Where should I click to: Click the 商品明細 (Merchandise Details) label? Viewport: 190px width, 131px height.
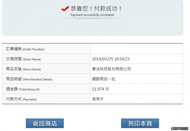coord(29,79)
